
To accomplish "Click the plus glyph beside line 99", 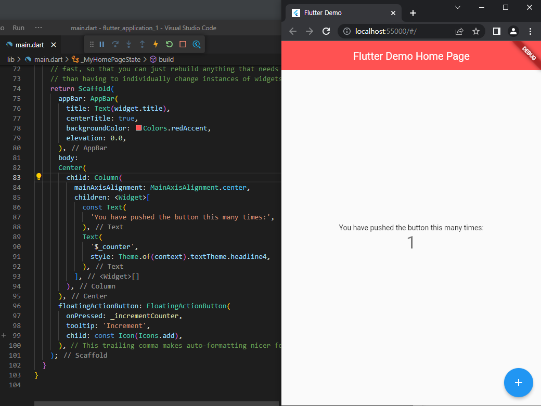I will point(4,335).
